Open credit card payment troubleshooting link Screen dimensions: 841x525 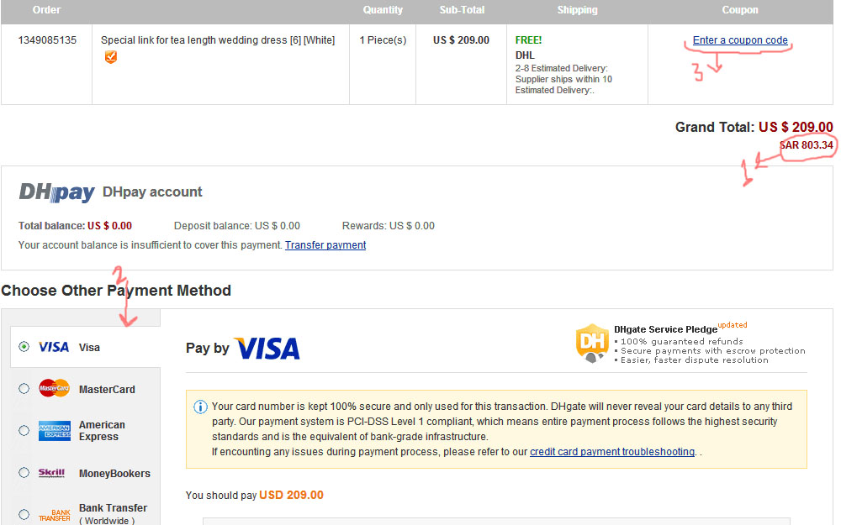[x=611, y=452]
